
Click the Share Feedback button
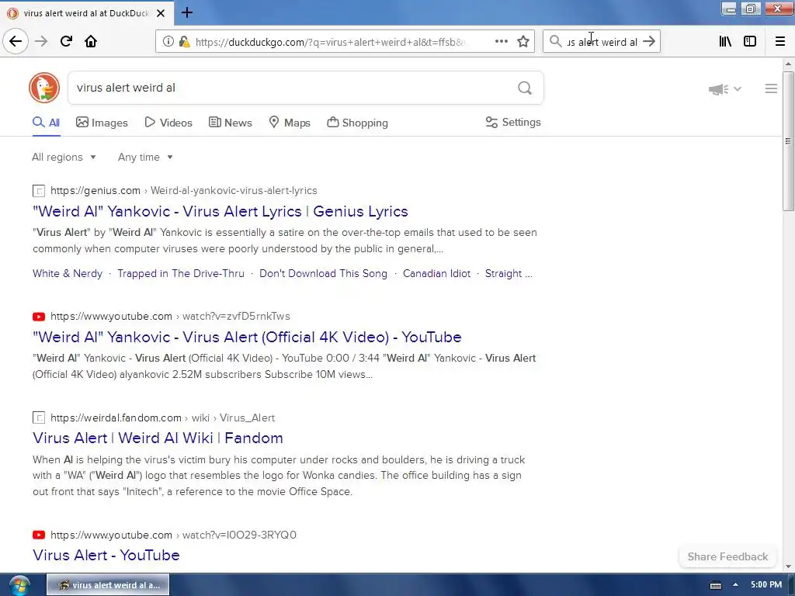(x=727, y=556)
